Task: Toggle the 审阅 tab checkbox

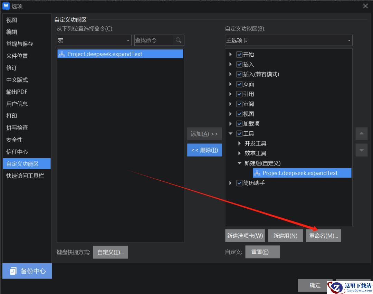Action: [x=239, y=104]
